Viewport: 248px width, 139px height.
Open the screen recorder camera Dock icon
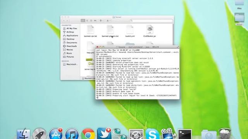point(168,134)
